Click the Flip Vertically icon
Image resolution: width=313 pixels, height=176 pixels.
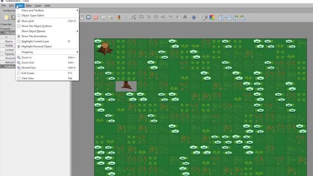228,18
